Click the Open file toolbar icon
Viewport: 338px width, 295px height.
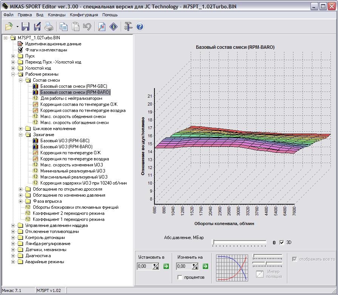[x=9, y=26]
